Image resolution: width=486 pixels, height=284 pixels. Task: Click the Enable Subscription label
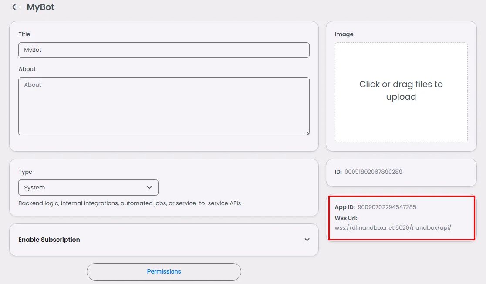[49, 240]
